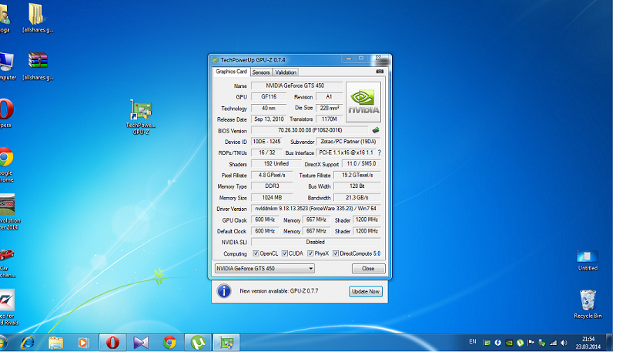
Task: Toggle the CUDA checkbox
Action: click(285, 253)
